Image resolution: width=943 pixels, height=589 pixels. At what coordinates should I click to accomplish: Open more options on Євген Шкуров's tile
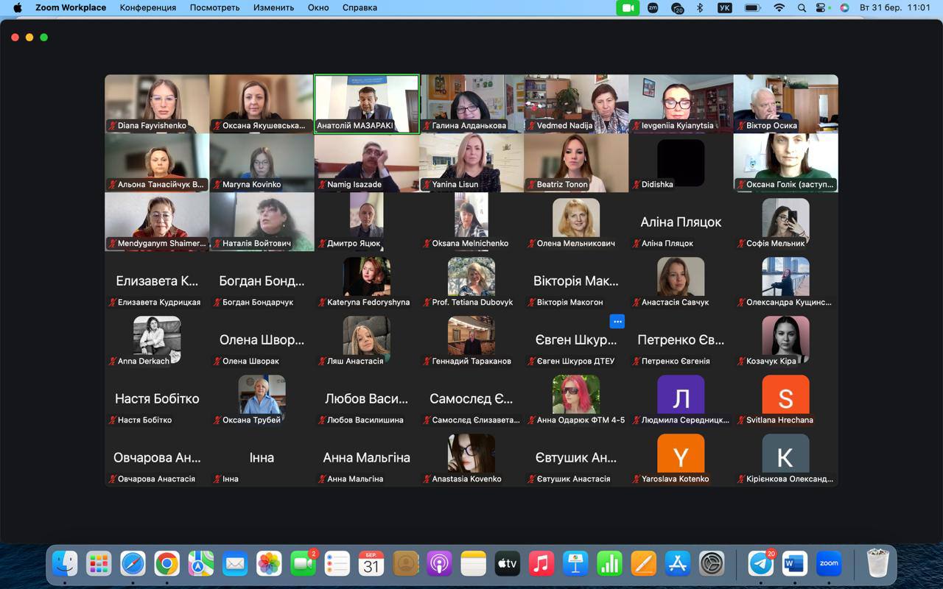pyautogui.click(x=617, y=321)
